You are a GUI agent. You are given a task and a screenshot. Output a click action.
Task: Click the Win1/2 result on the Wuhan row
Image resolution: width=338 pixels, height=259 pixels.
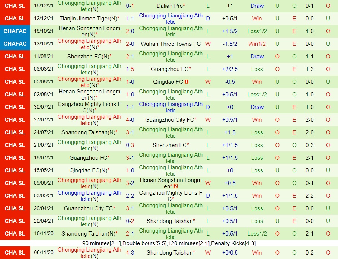pyautogui.click(x=257, y=44)
